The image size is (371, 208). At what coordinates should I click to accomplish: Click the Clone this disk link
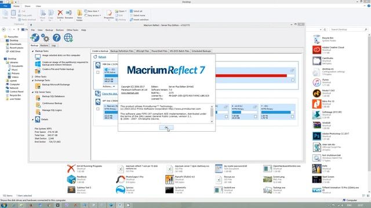pos(110,94)
